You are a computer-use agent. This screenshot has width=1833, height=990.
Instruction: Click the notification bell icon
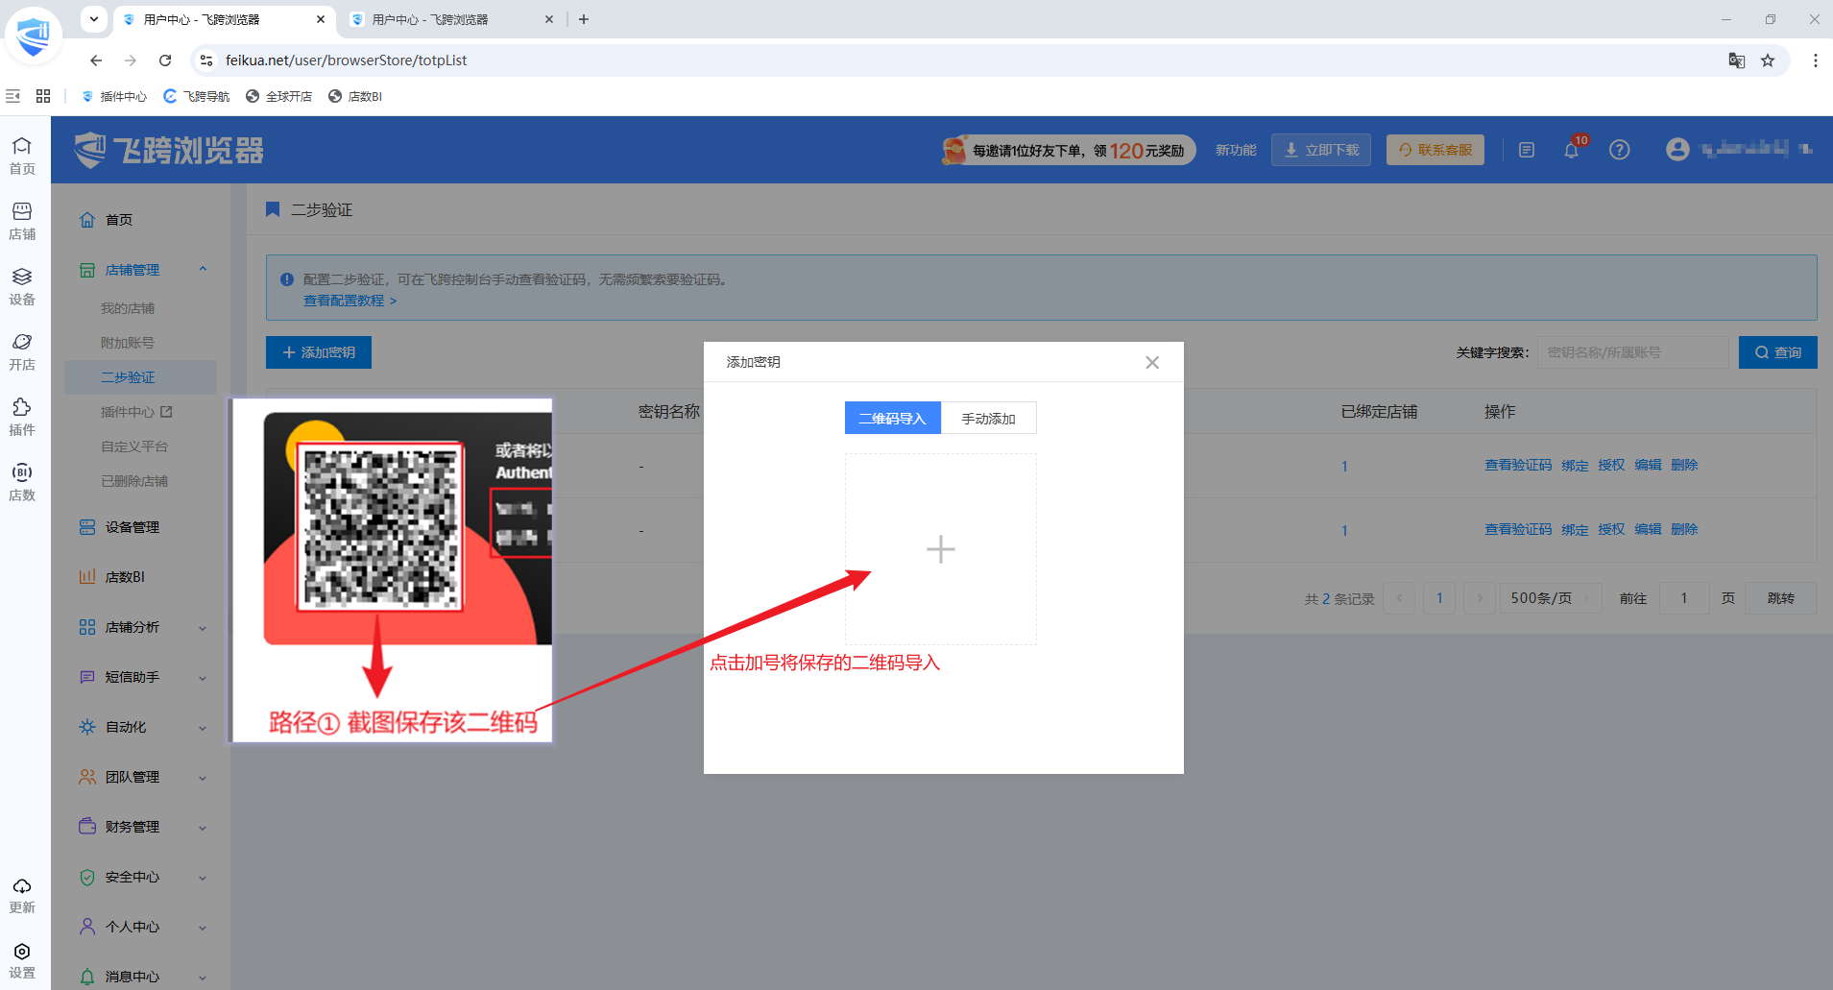pos(1572,150)
